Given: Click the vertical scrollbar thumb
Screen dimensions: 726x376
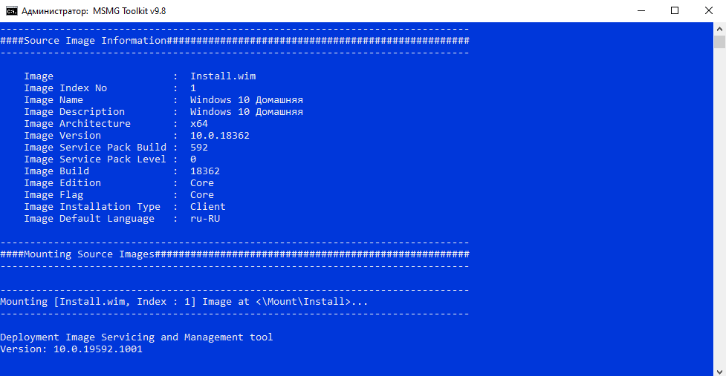Looking at the screenshot, I should point(719,42).
